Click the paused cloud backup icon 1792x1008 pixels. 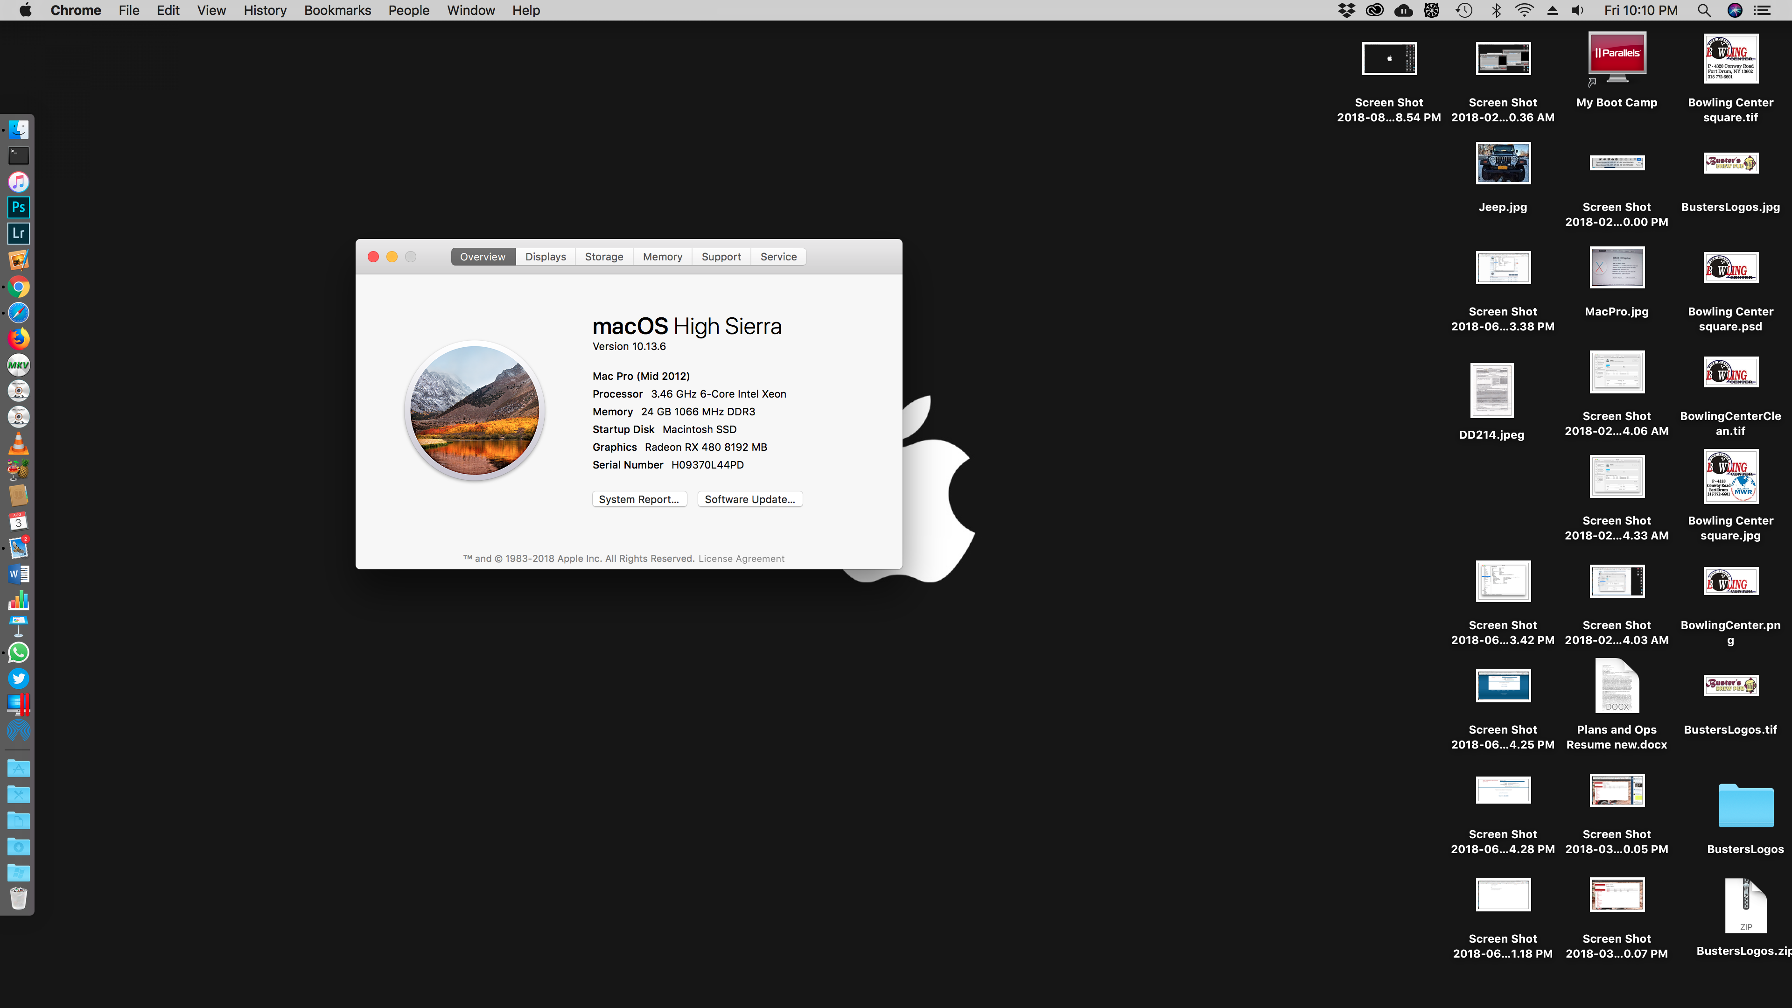(x=1403, y=10)
